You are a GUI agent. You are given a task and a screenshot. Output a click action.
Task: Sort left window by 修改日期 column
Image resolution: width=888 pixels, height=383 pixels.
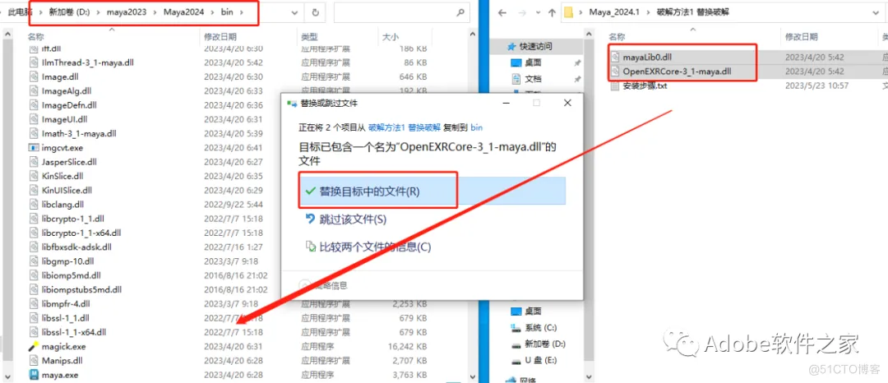[x=220, y=37]
